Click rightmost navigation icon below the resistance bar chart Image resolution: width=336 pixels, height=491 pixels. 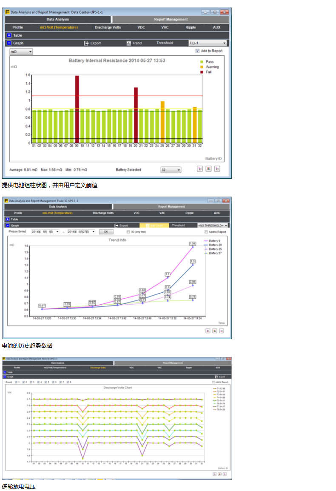coord(217,169)
